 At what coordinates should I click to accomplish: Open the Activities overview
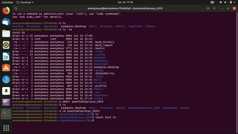(x=7, y=2)
